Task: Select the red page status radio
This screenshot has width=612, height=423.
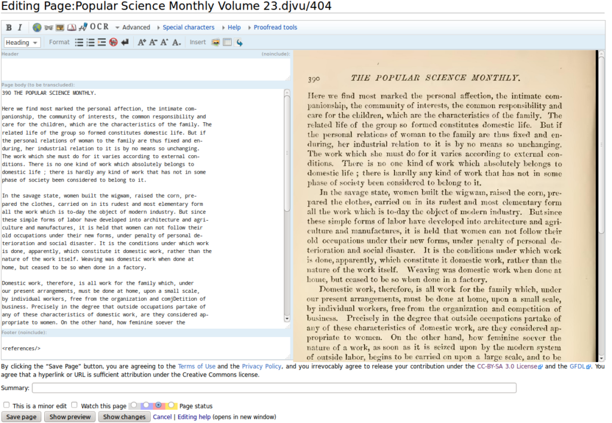Action: (158, 405)
